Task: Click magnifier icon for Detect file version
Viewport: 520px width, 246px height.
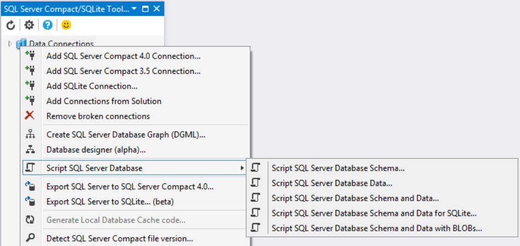Action: coord(30,238)
